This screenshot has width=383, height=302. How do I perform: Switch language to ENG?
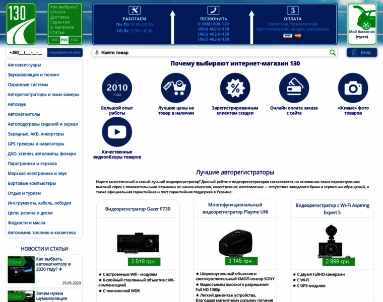tap(75, 40)
